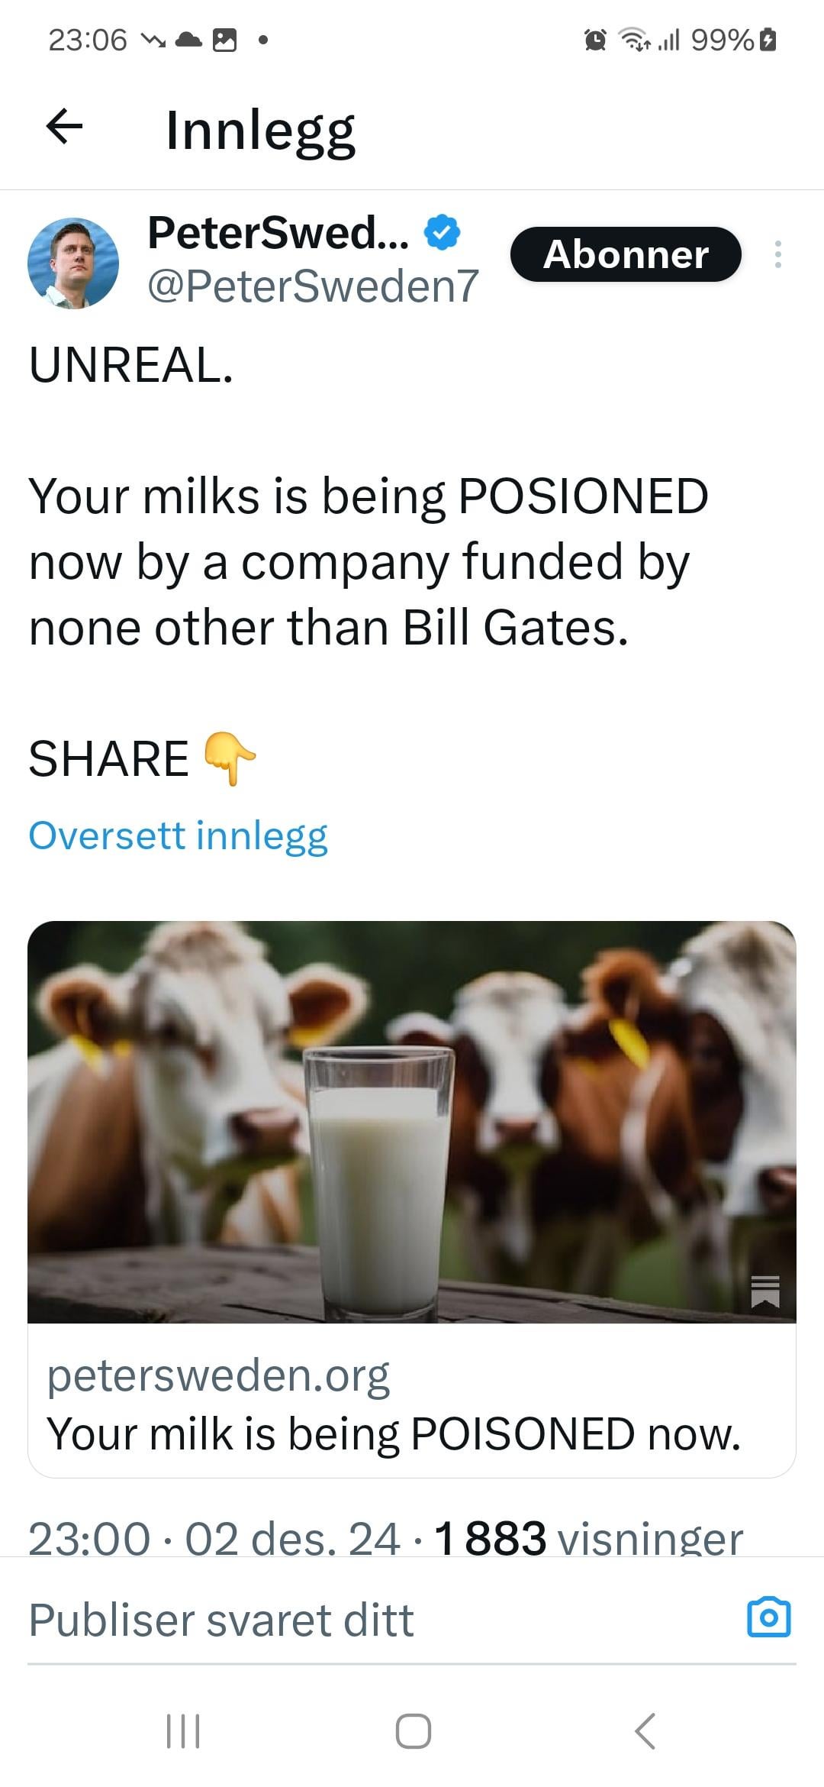Image resolution: width=824 pixels, height=1787 pixels.
Task: Tap the PeterSwed... display name
Action: click(278, 232)
